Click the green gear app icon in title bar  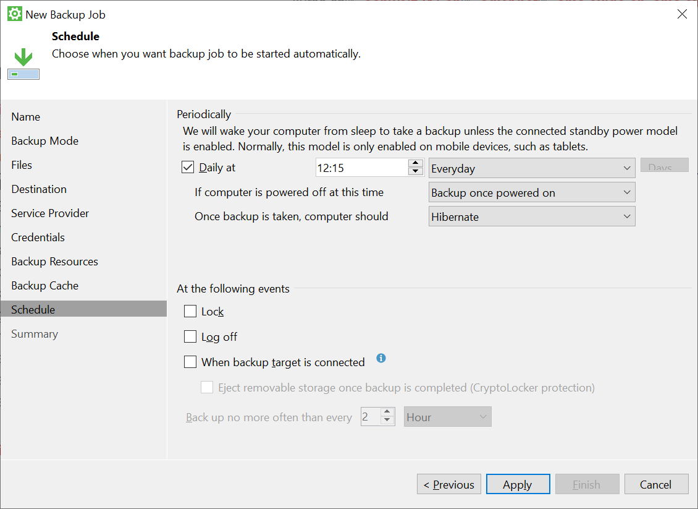[x=15, y=14]
